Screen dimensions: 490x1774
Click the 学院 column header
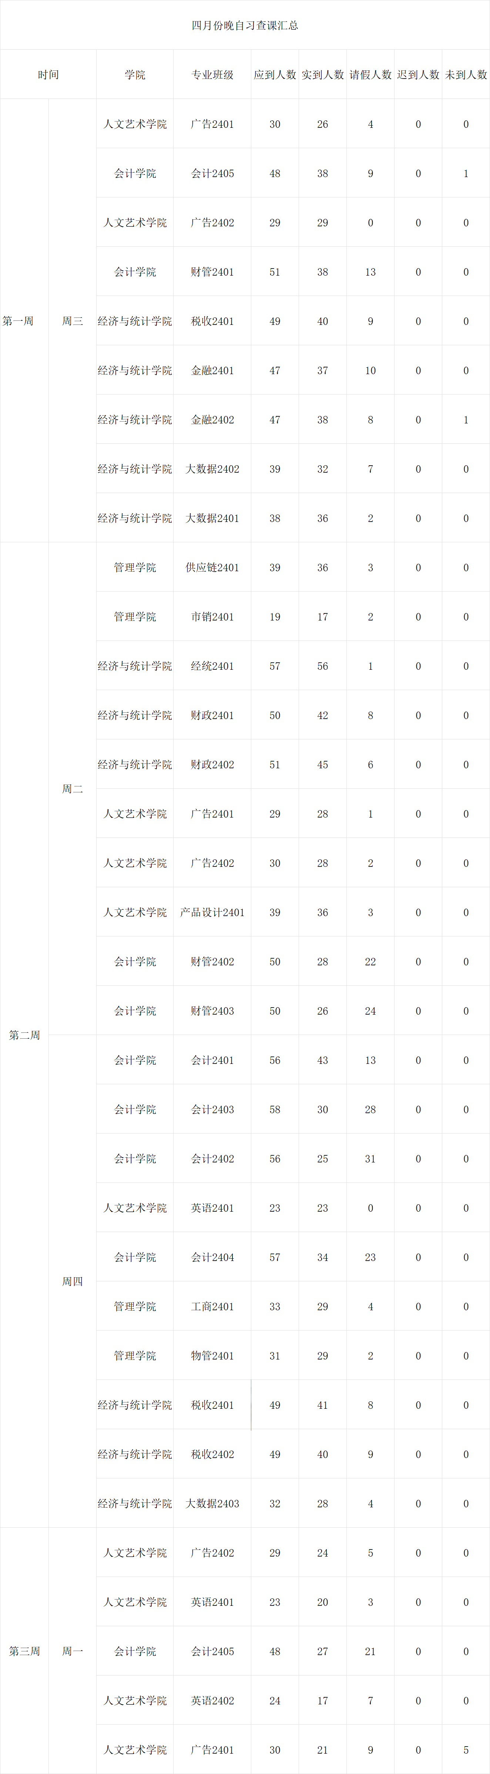click(135, 74)
